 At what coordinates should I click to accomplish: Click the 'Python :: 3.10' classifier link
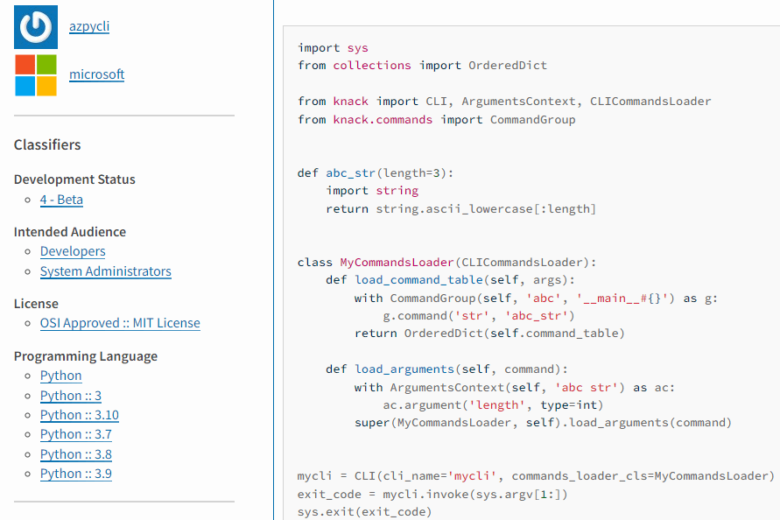tap(80, 415)
